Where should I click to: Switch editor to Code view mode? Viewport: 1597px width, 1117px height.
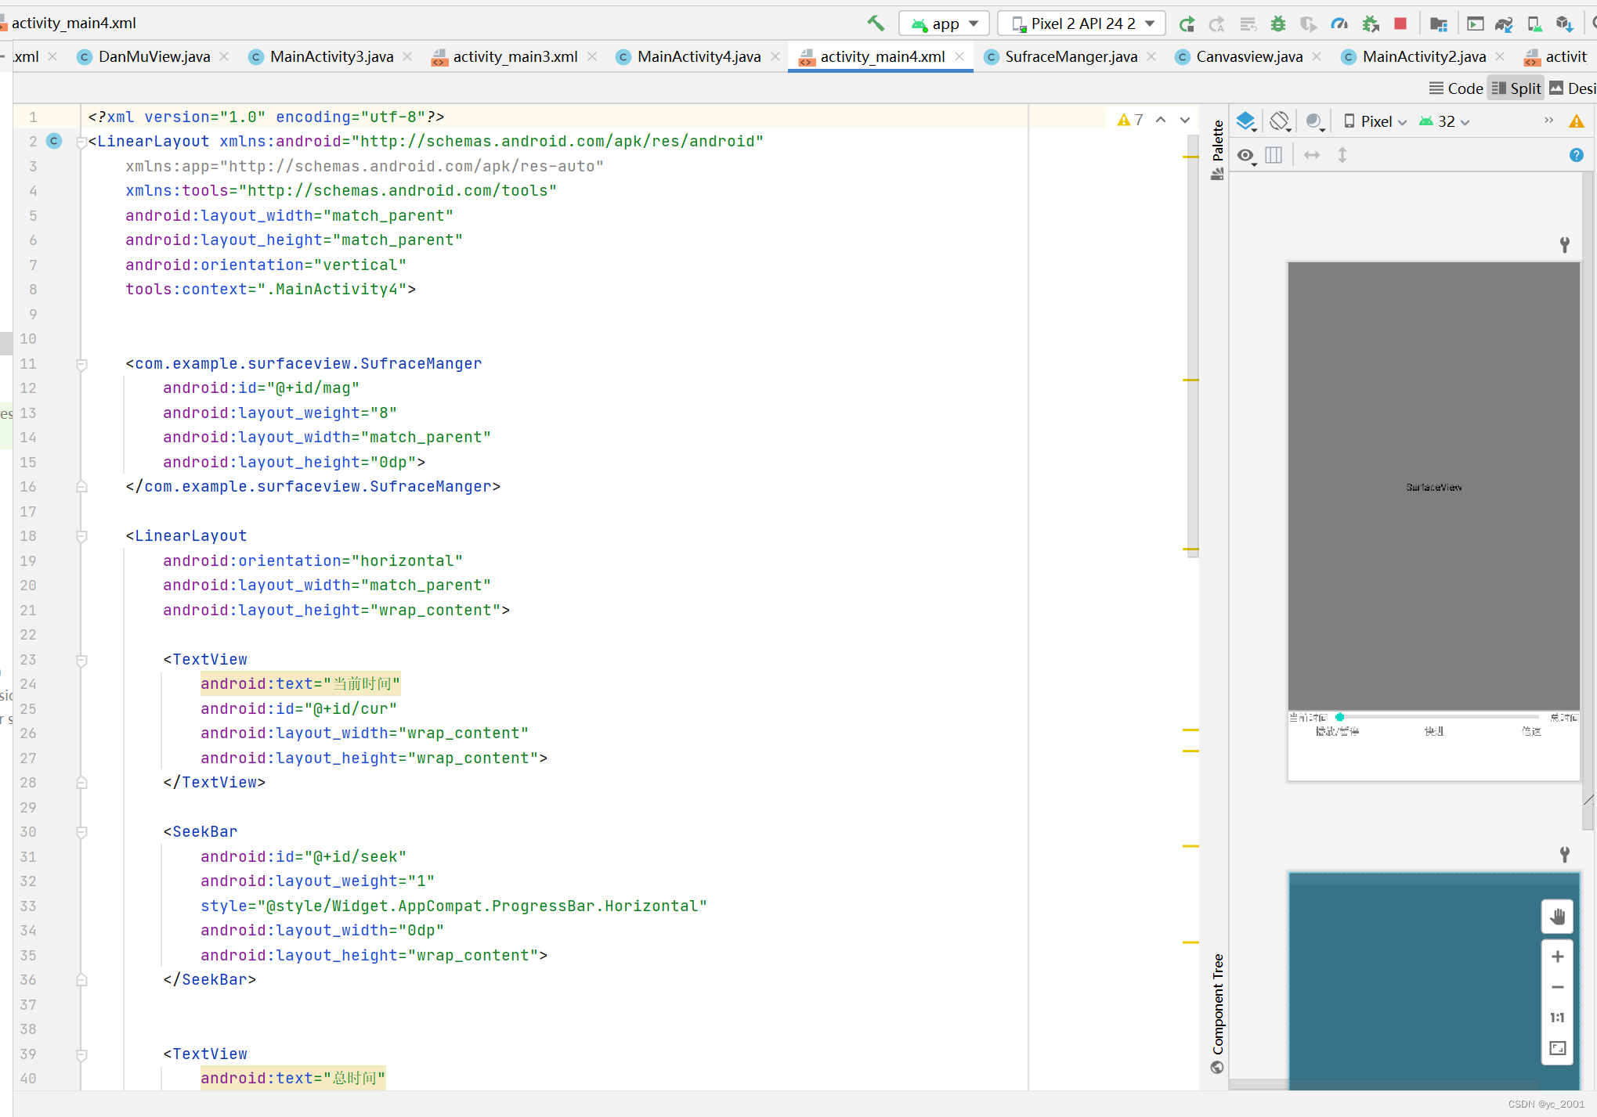click(1456, 88)
